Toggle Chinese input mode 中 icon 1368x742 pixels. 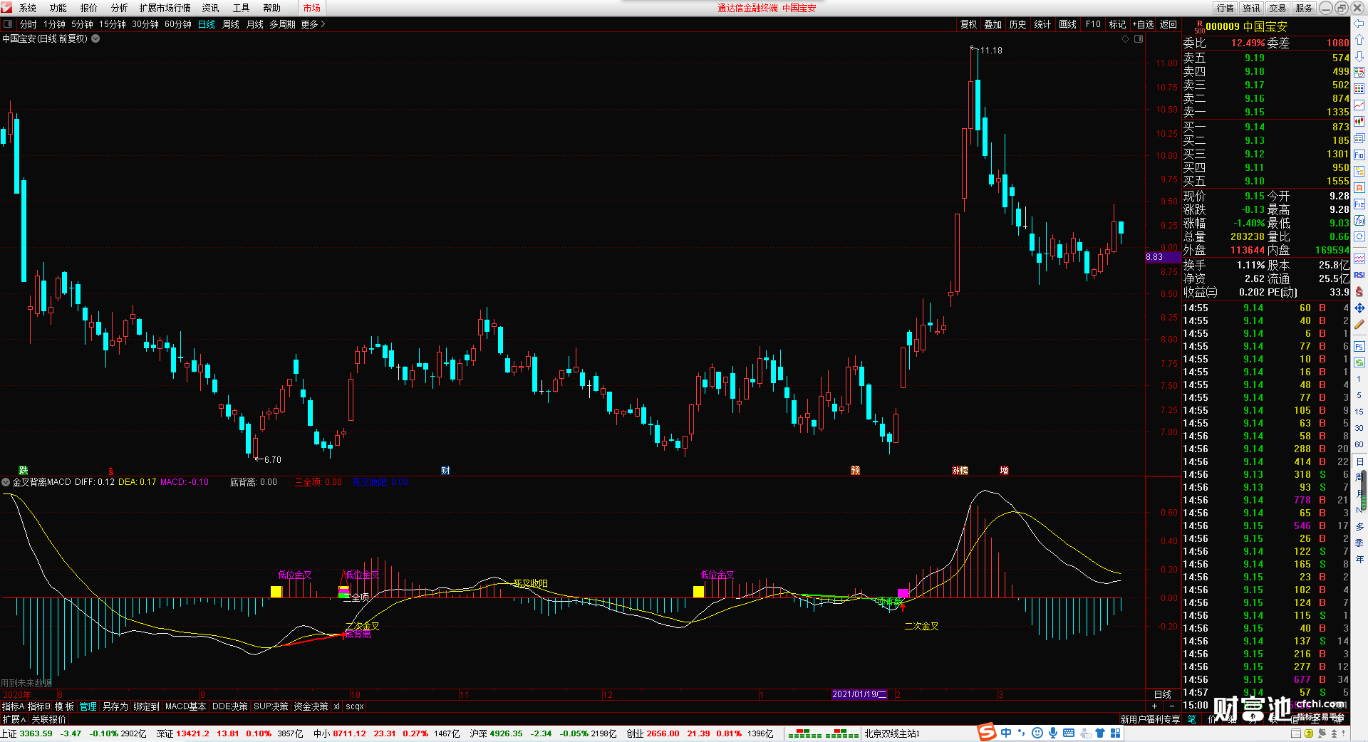point(1006,733)
